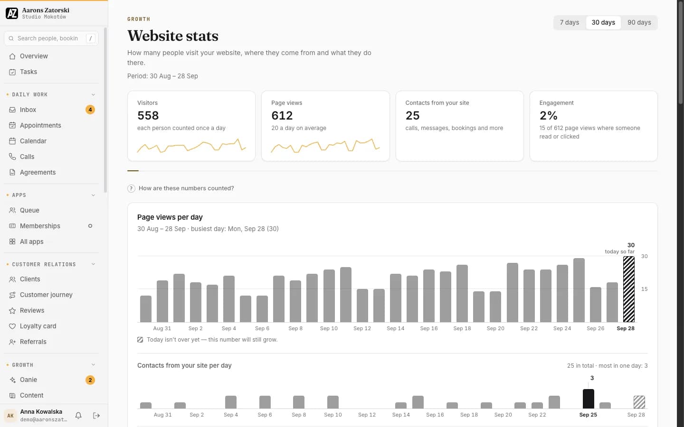Image resolution: width=684 pixels, height=427 pixels.
Task: Select the 30 days period
Action: click(603, 22)
